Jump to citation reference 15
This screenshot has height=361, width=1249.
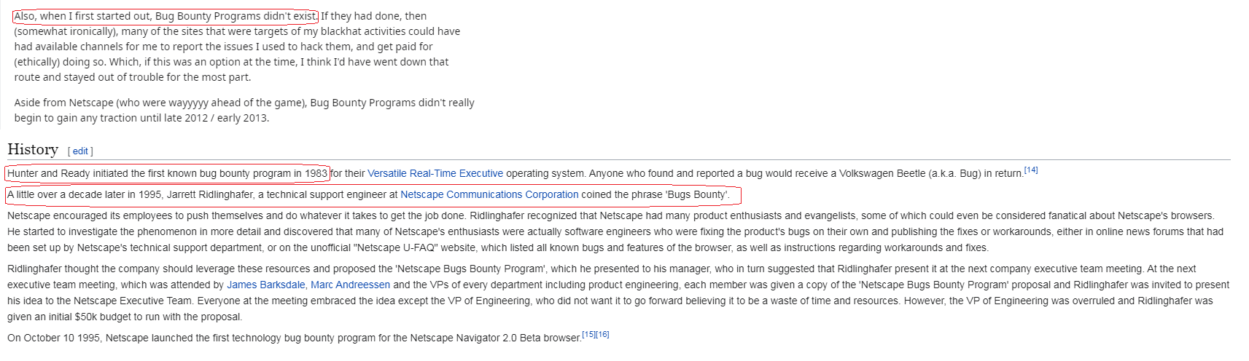[588, 334]
